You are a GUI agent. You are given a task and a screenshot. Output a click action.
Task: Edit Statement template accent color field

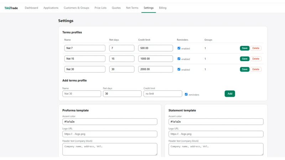[216, 122]
